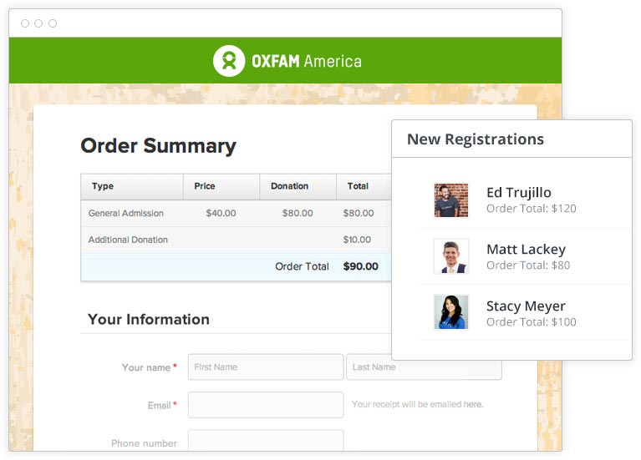Click the Order Total: $100 text
The width and height of the screenshot is (641, 460).
pyautogui.click(x=531, y=322)
